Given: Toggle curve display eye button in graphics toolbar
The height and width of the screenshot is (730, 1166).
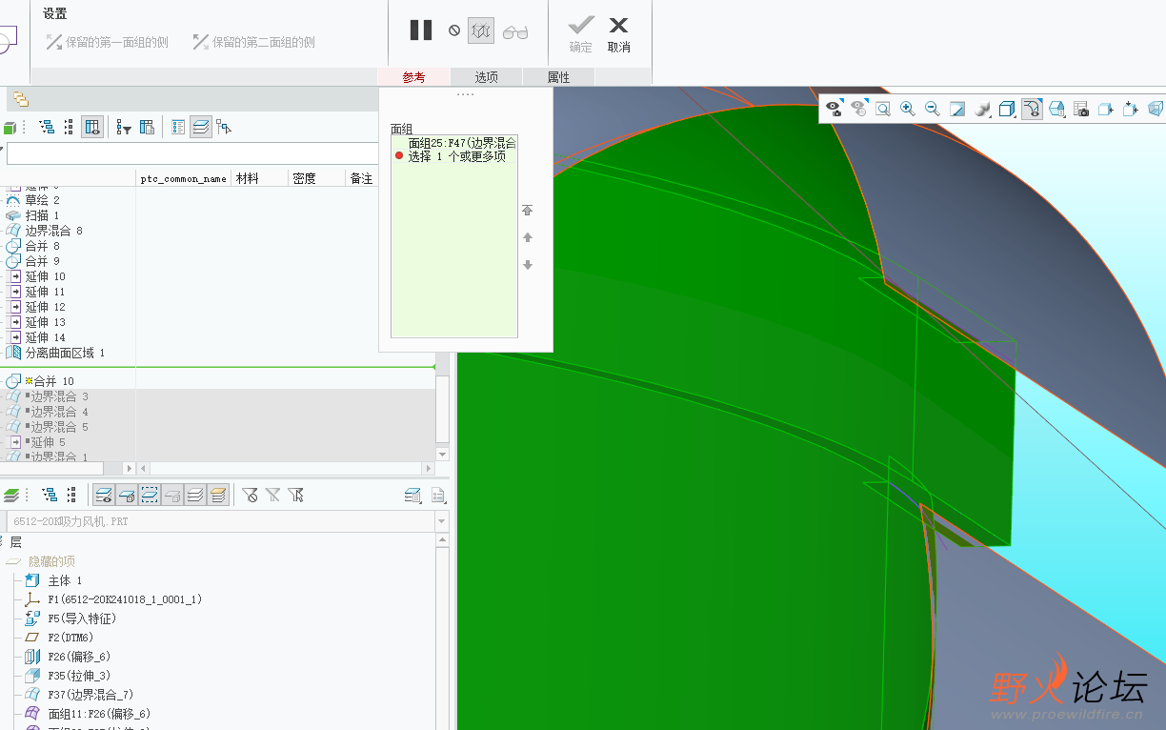Looking at the screenshot, I should (x=1032, y=109).
